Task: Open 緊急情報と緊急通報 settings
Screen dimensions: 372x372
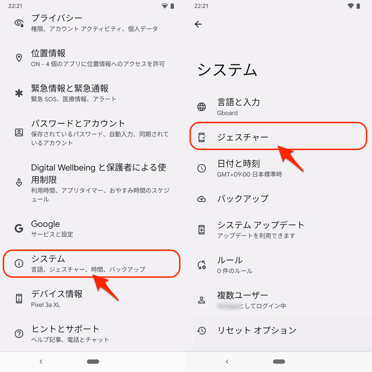Action: (93, 93)
